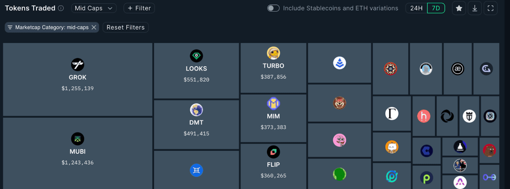Click the info icon beside Tokens Traded
Image resolution: width=510 pixels, height=189 pixels.
click(61, 8)
